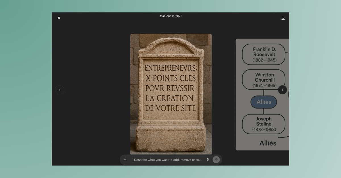The image size is (341, 178).
Task: Close the image viewer with the X icon
Action: click(59, 18)
